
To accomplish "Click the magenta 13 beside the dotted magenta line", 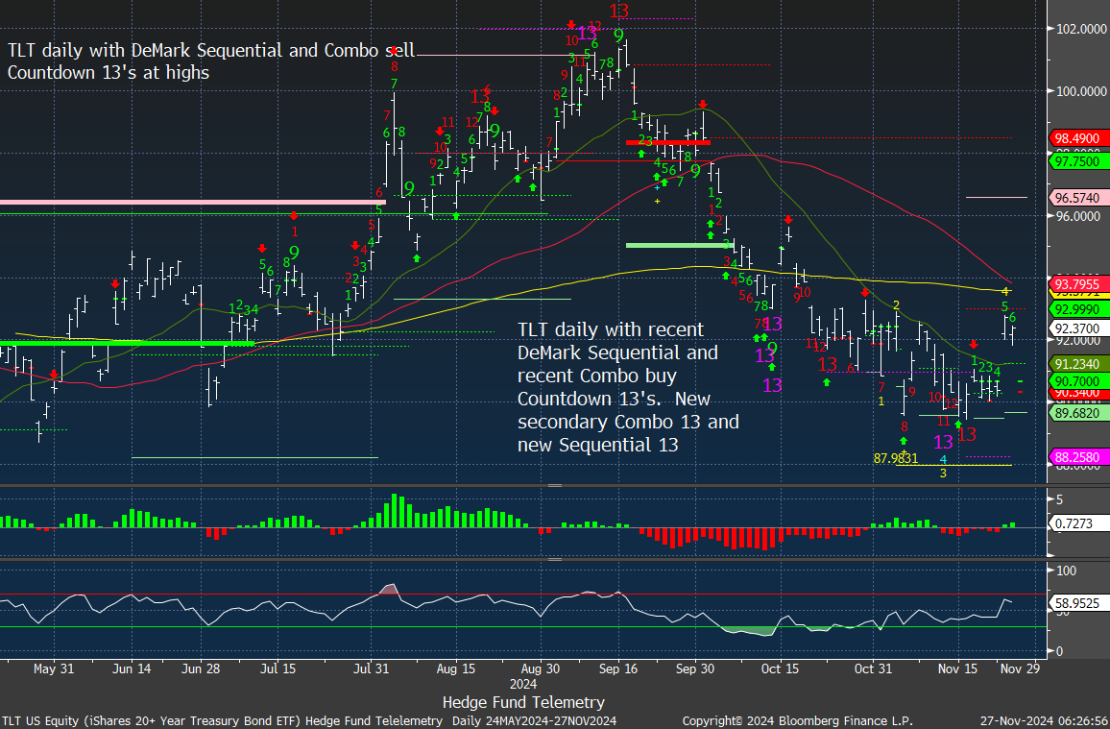I will click(588, 34).
